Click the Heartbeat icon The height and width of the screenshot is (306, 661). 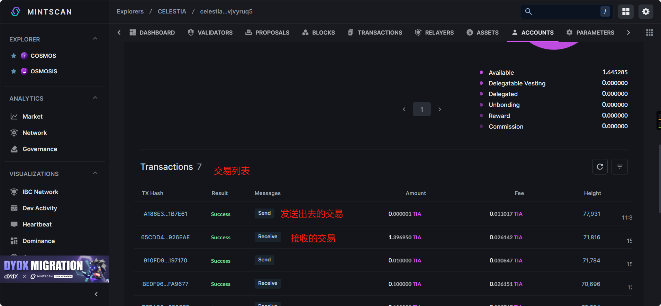coord(14,224)
